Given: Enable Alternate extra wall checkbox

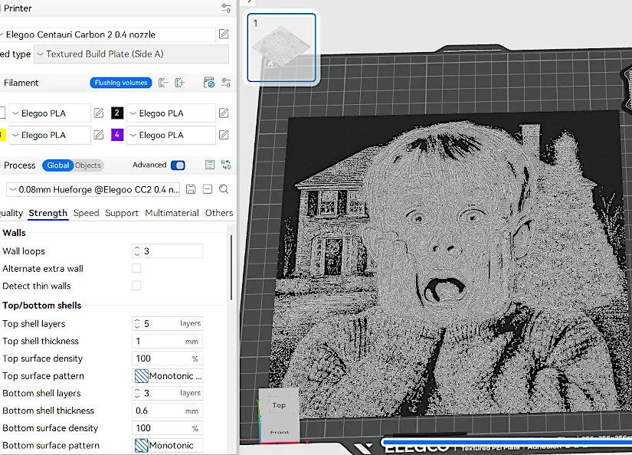Looking at the screenshot, I should (x=136, y=269).
